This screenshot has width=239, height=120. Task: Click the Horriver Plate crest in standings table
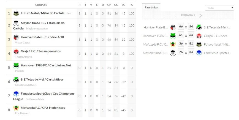click(16, 37)
